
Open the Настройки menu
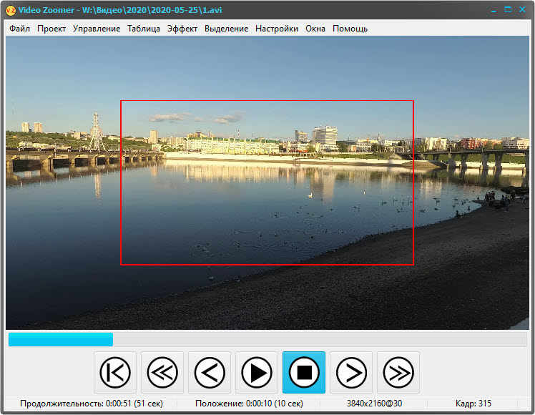(x=277, y=29)
